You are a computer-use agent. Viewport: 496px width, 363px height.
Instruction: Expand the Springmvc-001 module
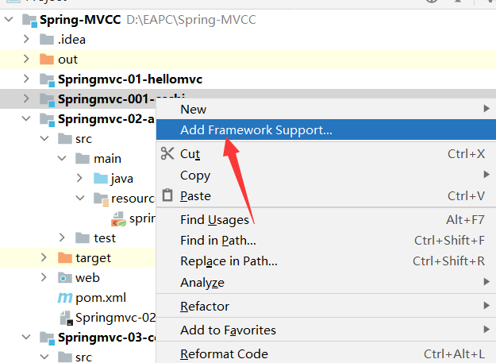(x=26, y=98)
